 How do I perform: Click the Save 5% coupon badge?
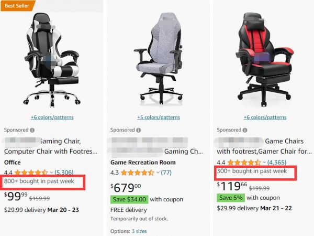tap(231, 198)
